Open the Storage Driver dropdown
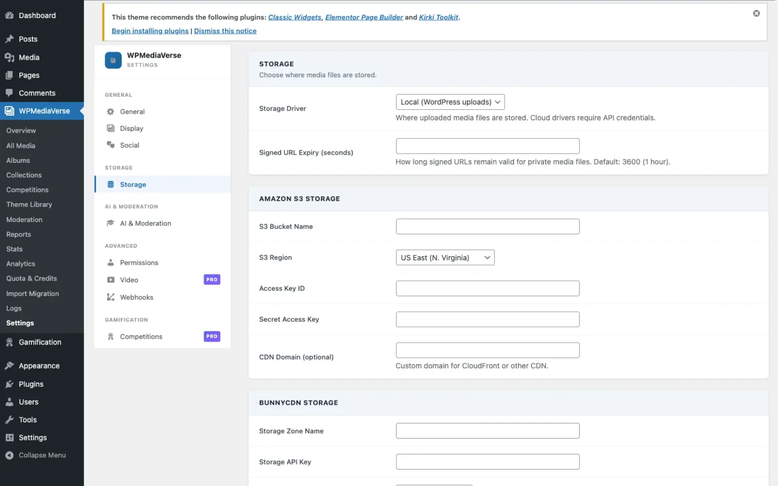Viewport: 778px width, 486px height. click(x=450, y=102)
